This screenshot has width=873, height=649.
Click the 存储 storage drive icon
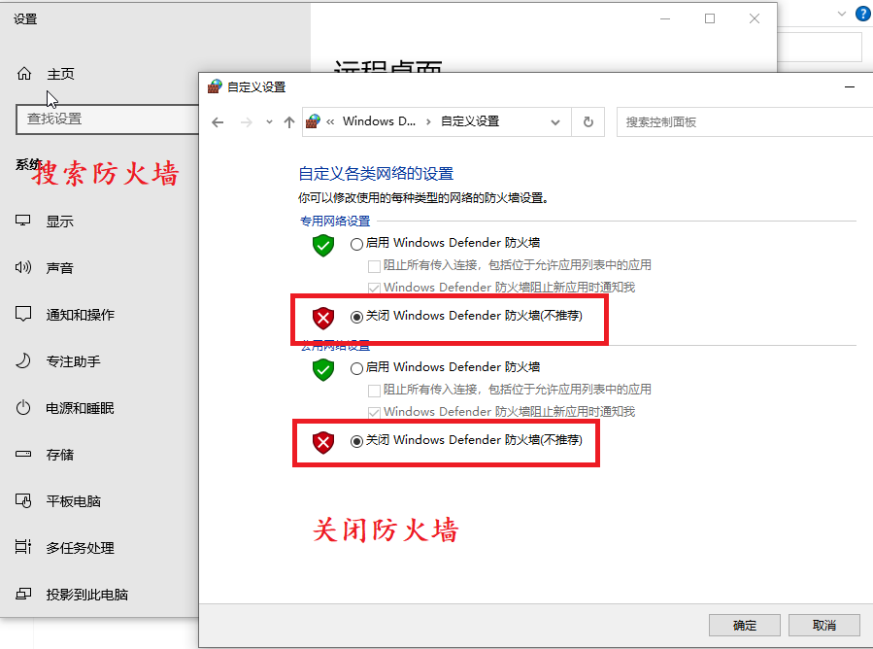(x=23, y=454)
